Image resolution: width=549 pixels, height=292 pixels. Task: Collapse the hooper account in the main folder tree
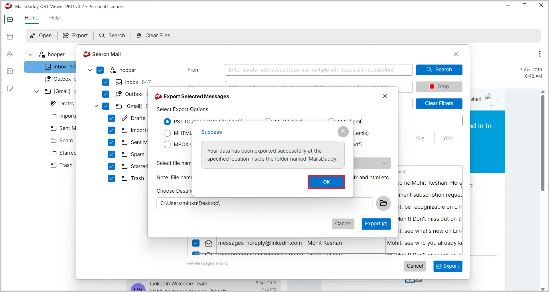(x=31, y=54)
